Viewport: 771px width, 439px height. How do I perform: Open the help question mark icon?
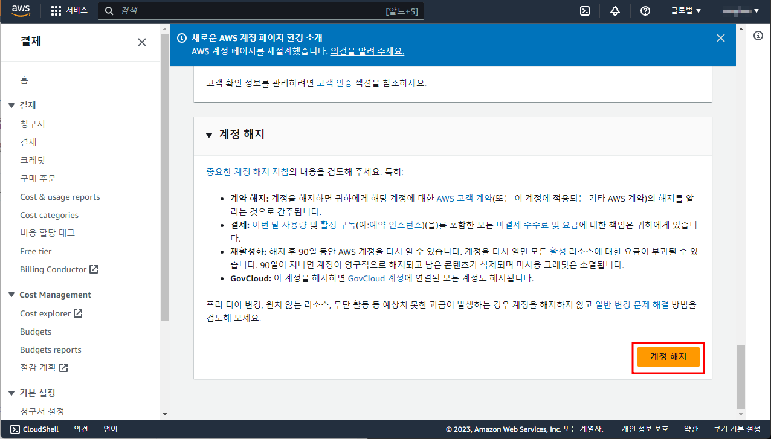645,11
